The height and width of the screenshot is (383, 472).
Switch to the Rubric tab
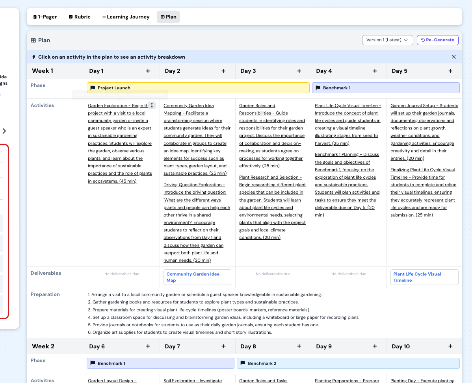79,17
